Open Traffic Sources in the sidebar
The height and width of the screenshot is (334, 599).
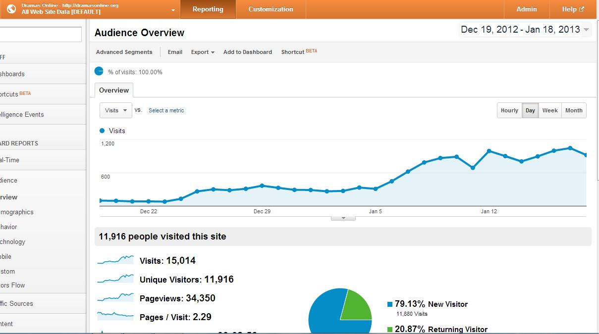[x=43, y=303]
